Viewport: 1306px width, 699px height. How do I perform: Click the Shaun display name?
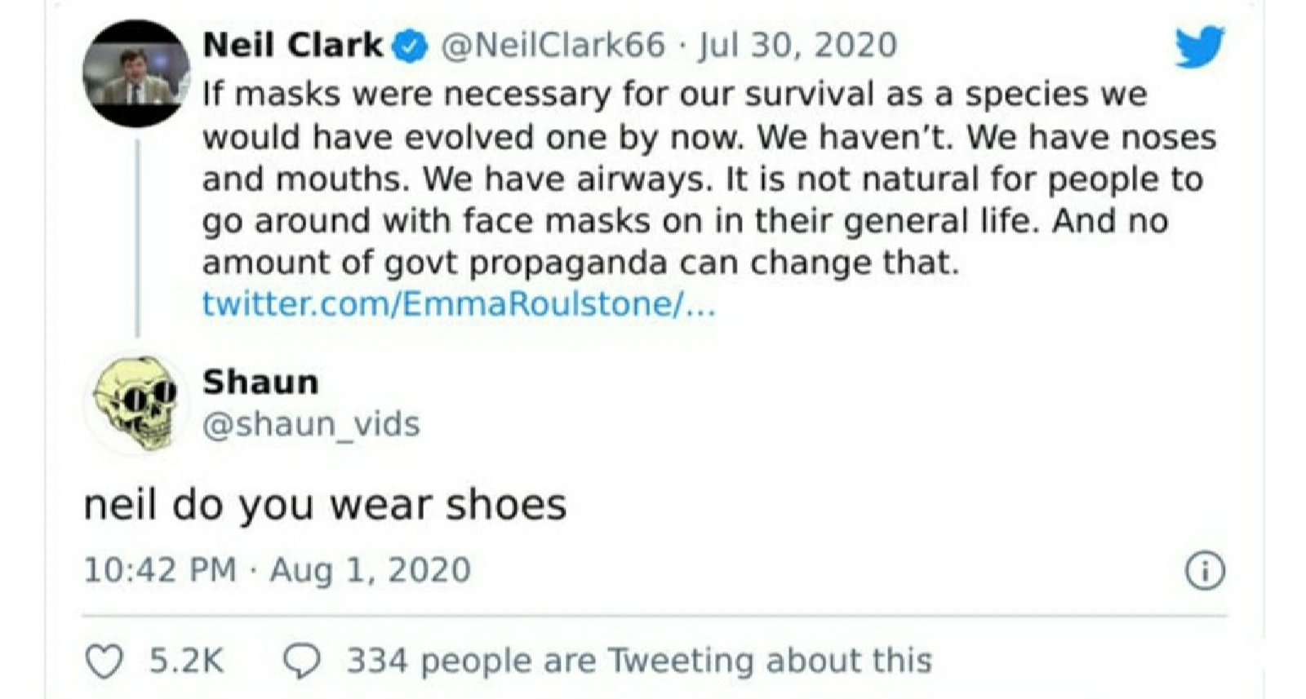[x=260, y=382]
